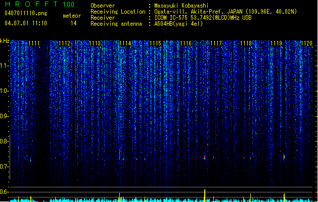
Task: Click the kHz axis unit label
Action: coord(5,41)
